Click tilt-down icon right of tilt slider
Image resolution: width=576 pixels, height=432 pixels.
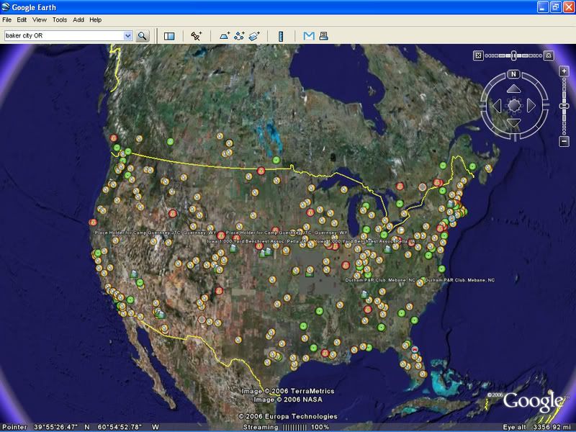pyautogui.click(x=549, y=55)
